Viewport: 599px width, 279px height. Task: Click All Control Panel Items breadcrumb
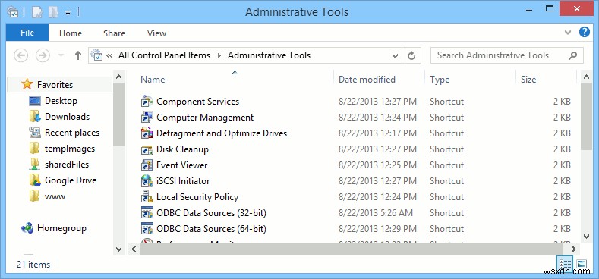164,55
